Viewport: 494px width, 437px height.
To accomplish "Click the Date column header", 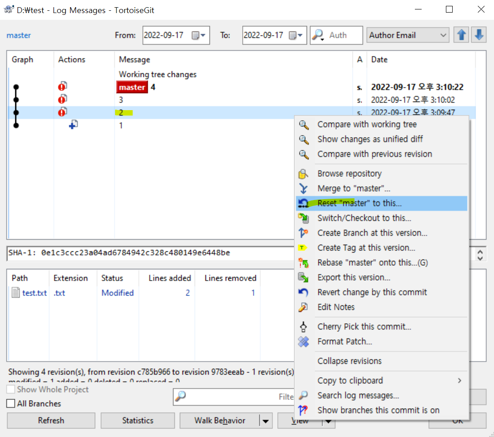I will click(421, 59).
